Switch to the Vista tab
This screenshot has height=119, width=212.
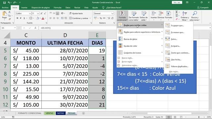point(86,8)
